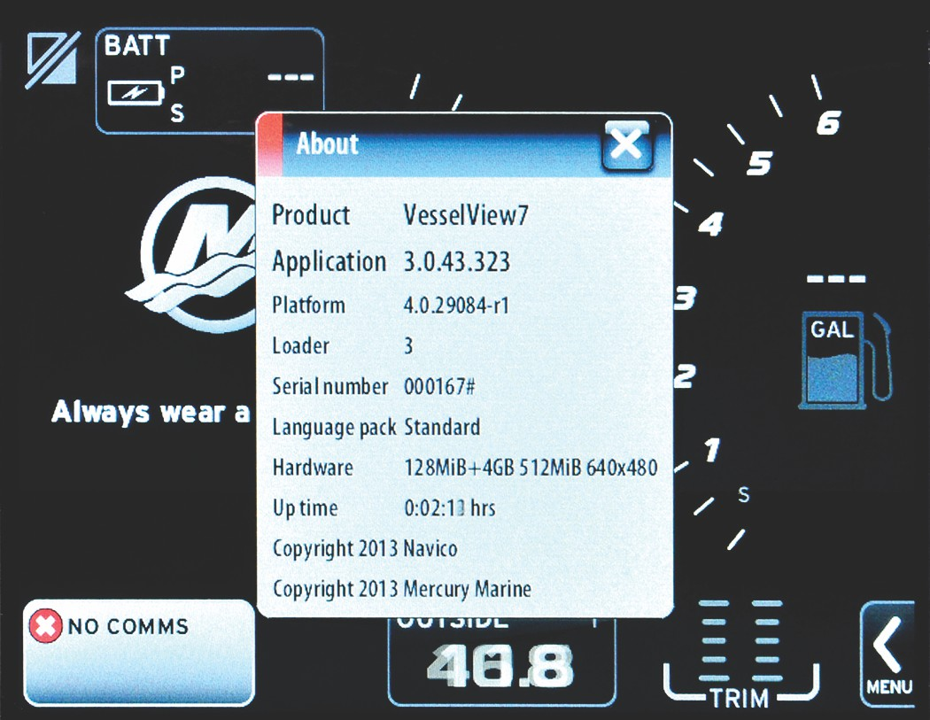
Task: Select the Loader 3 row
Action: click(x=342, y=345)
